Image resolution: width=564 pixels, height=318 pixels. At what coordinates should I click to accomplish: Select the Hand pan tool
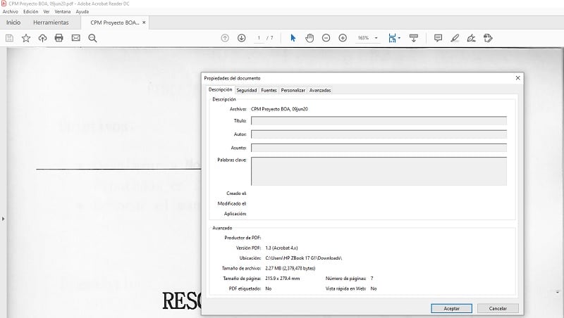(309, 37)
